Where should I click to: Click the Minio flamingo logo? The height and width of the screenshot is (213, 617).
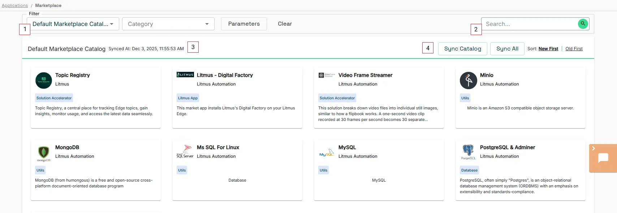(469, 80)
